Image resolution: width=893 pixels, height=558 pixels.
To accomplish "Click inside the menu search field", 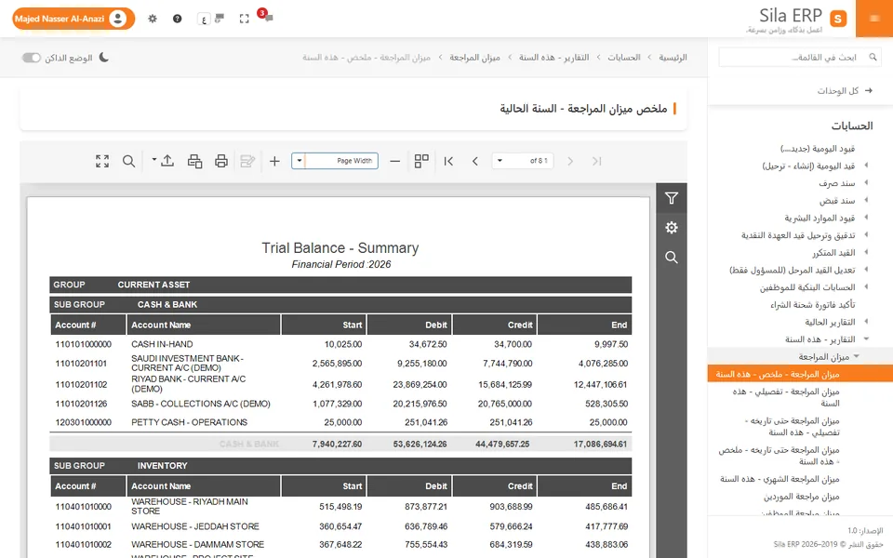I will pos(800,57).
